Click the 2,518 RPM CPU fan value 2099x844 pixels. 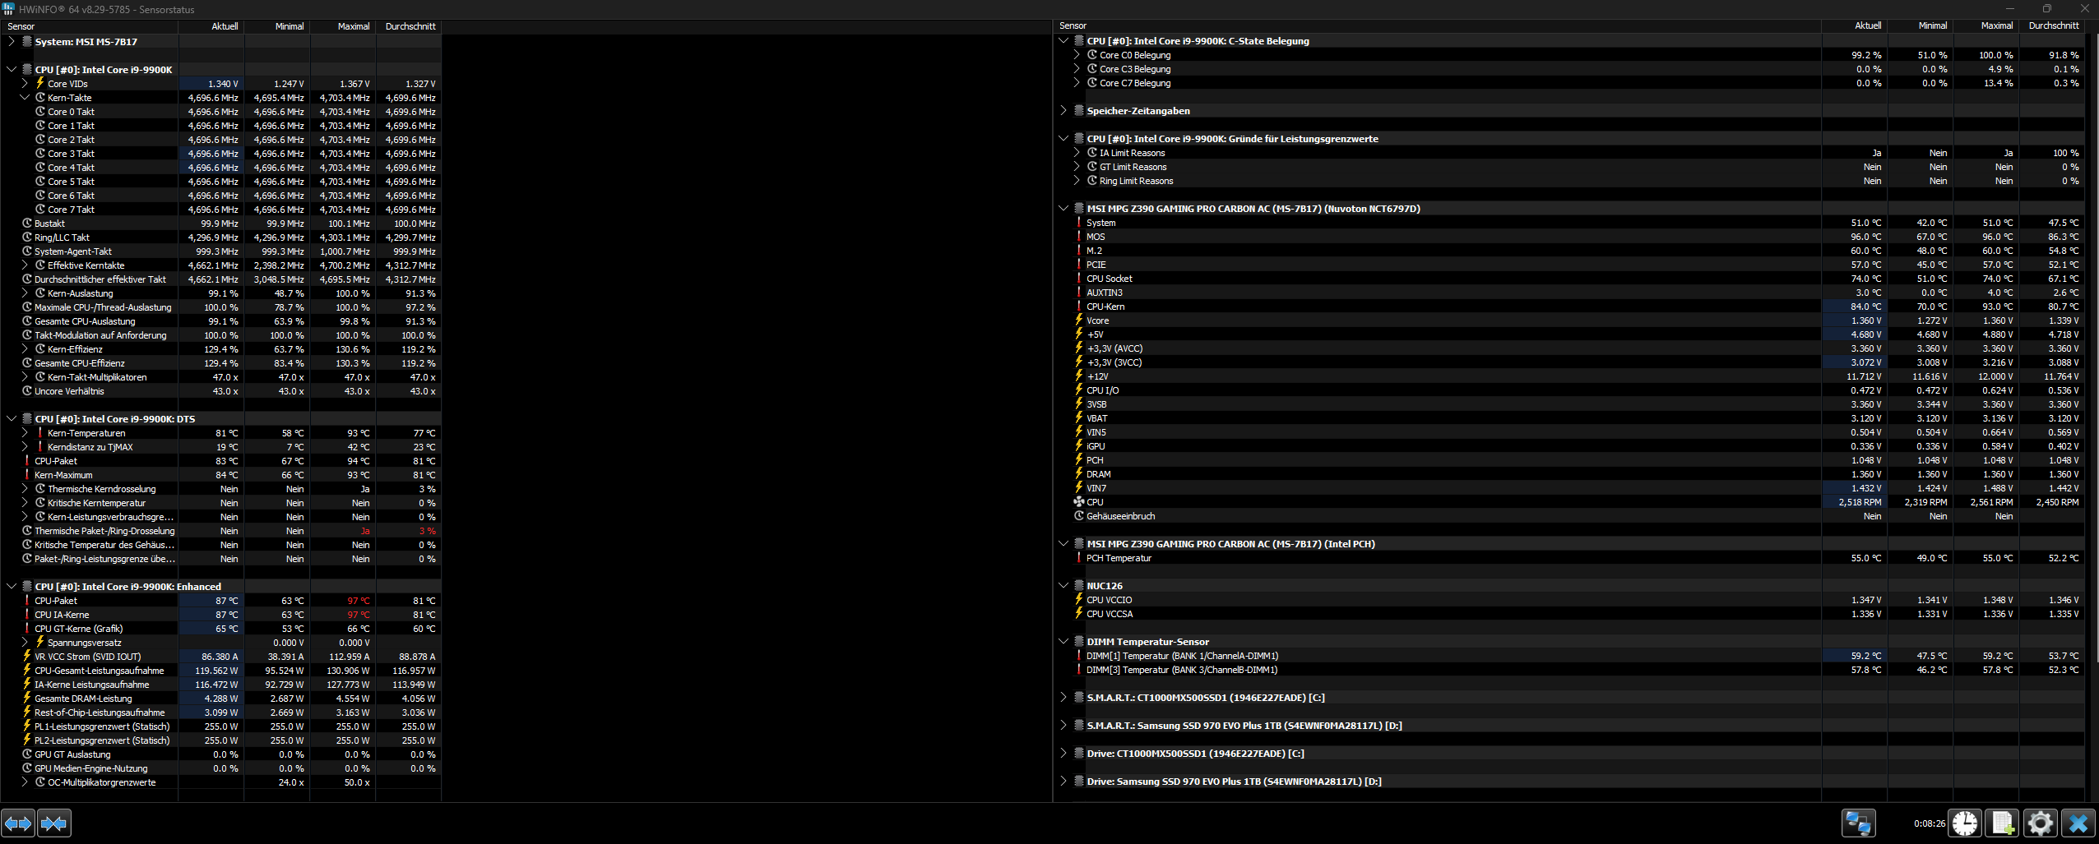[1860, 501]
